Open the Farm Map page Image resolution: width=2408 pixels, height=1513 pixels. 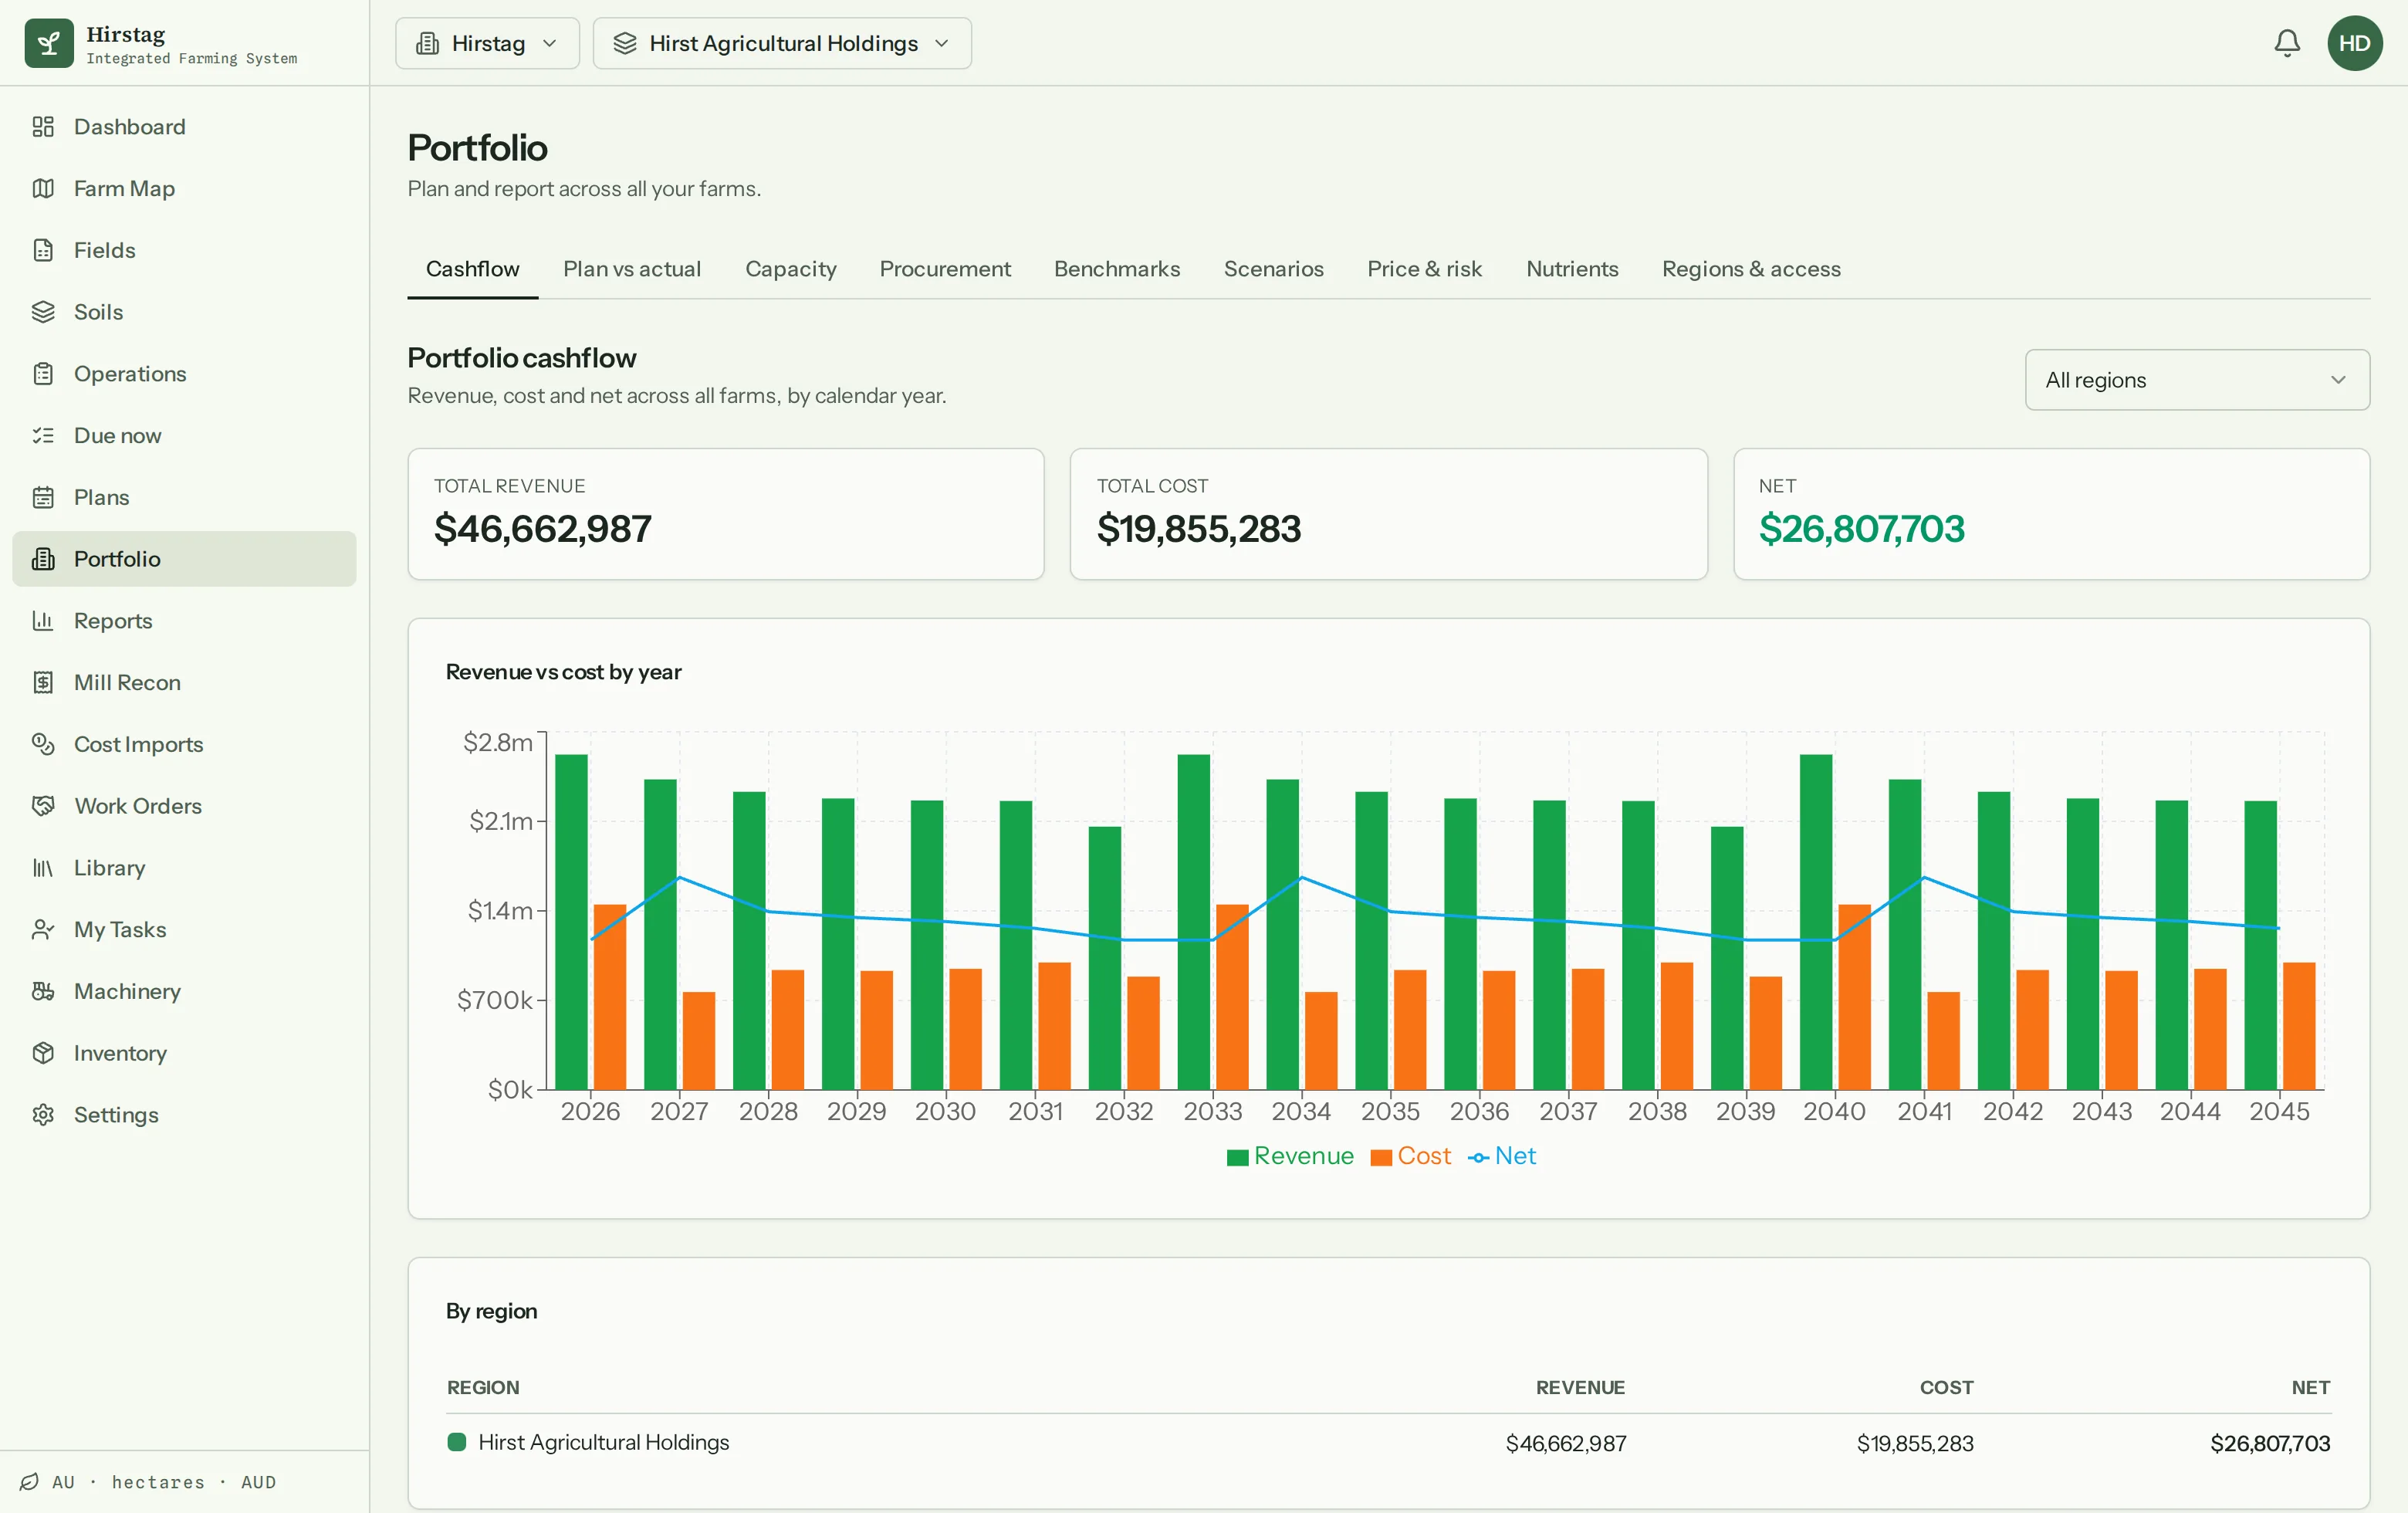click(184, 188)
